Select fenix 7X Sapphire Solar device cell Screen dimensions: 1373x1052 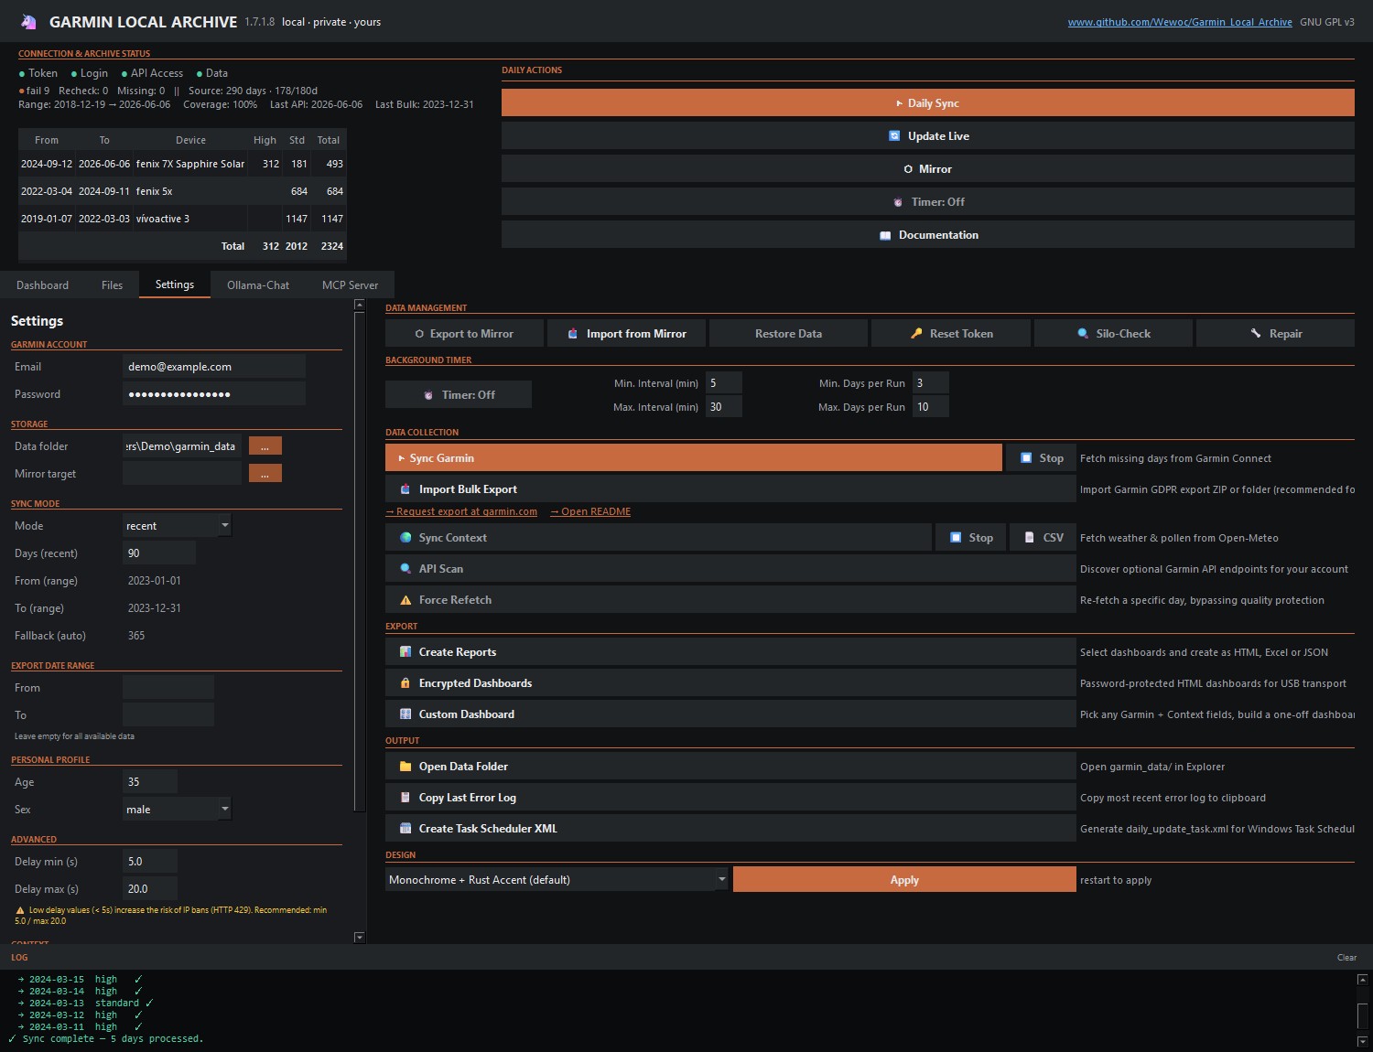(x=189, y=164)
